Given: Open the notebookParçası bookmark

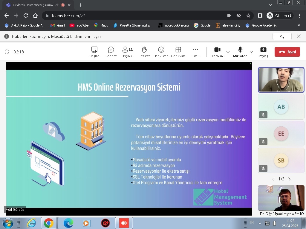Looking at the screenshot, I should 174,25.
